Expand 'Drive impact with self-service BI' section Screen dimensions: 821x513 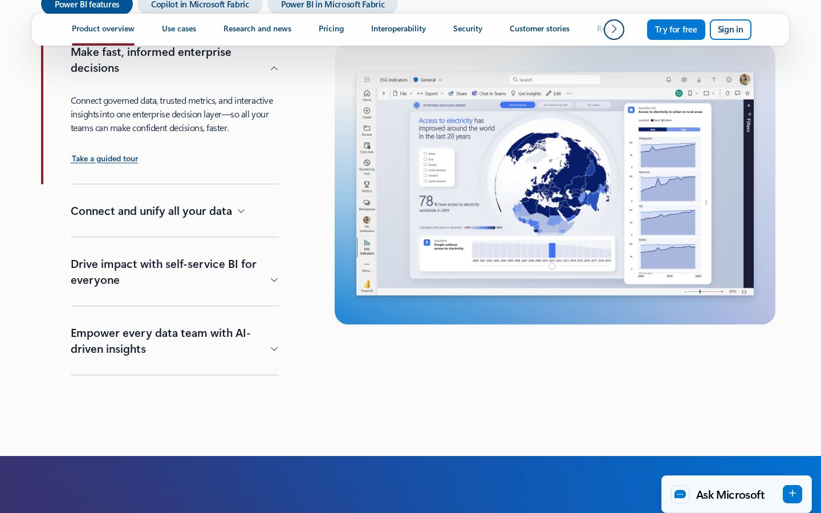[x=174, y=272]
